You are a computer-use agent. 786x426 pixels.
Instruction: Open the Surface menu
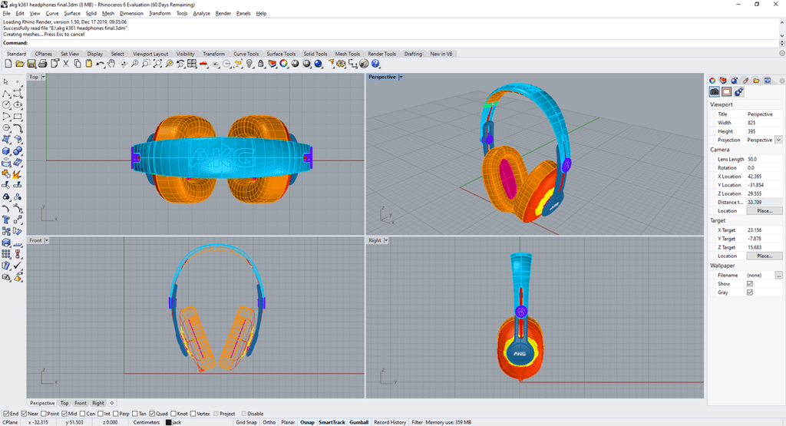72,14
